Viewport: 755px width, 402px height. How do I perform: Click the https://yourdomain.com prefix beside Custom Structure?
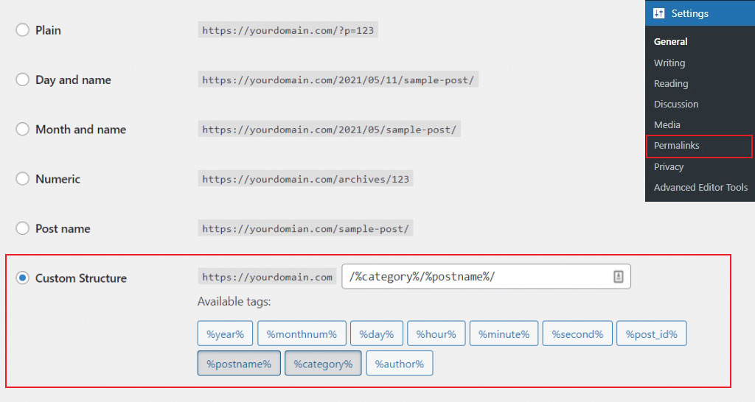pos(267,277)
